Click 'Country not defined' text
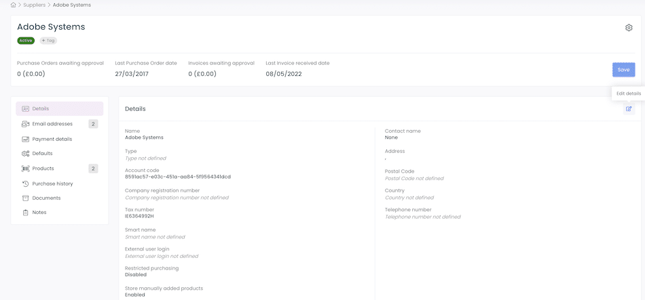 [409, 197]
